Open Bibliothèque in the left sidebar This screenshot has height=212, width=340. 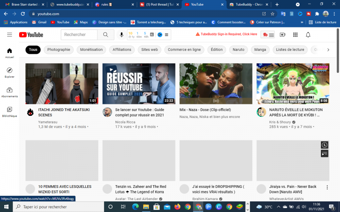(x=9, y=112)
